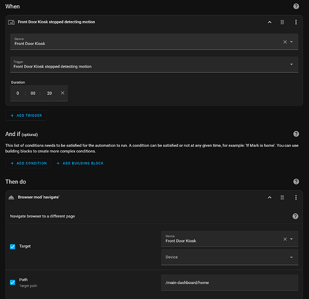This screenshot has width=309, height=299.
Task: Clear the trigger's Front Door Kiosk device
Action: pos(285,42)
